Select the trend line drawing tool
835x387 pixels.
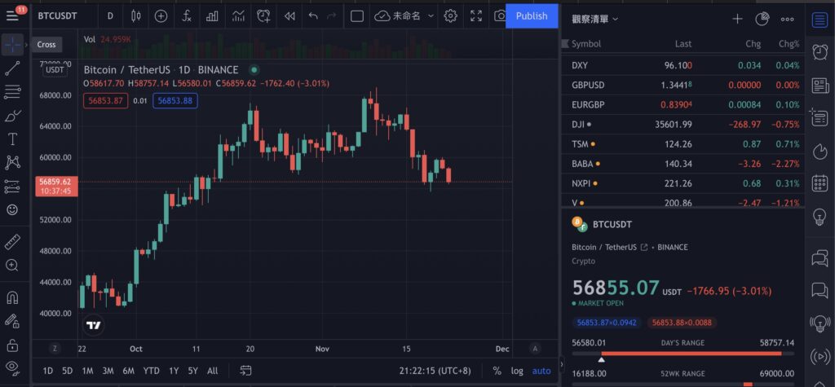[12, 68]
